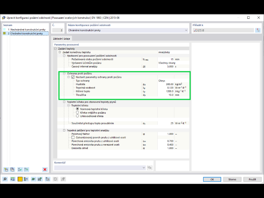Click the dialog title bar application icon
Viewport: 264px width, 198px height.
(4, 18)
